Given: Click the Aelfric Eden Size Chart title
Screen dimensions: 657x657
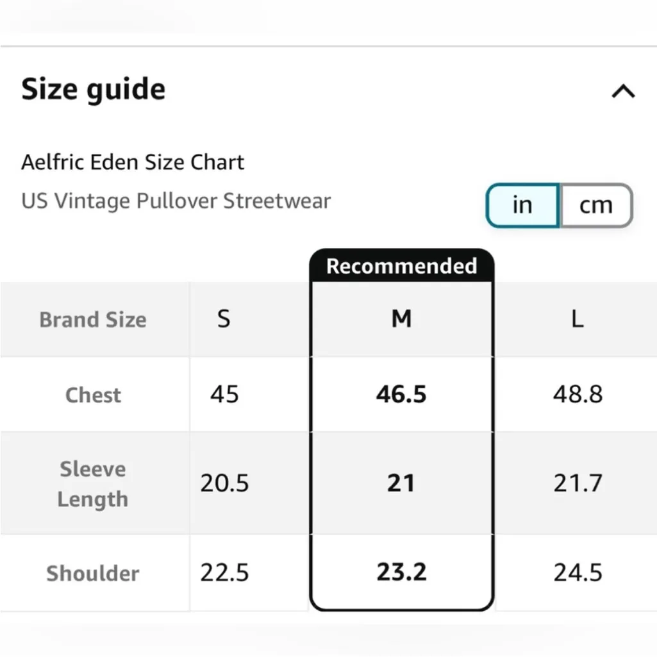Looking at the screenshot, I should click(133, 162).
